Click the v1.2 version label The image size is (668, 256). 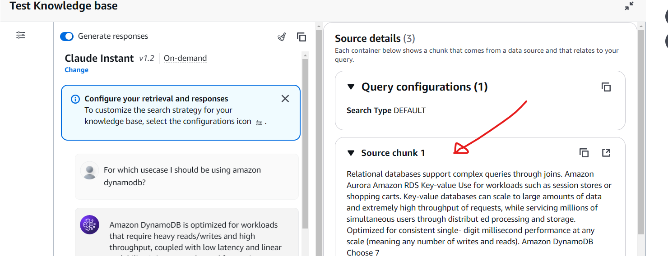(x=146, y=58)
